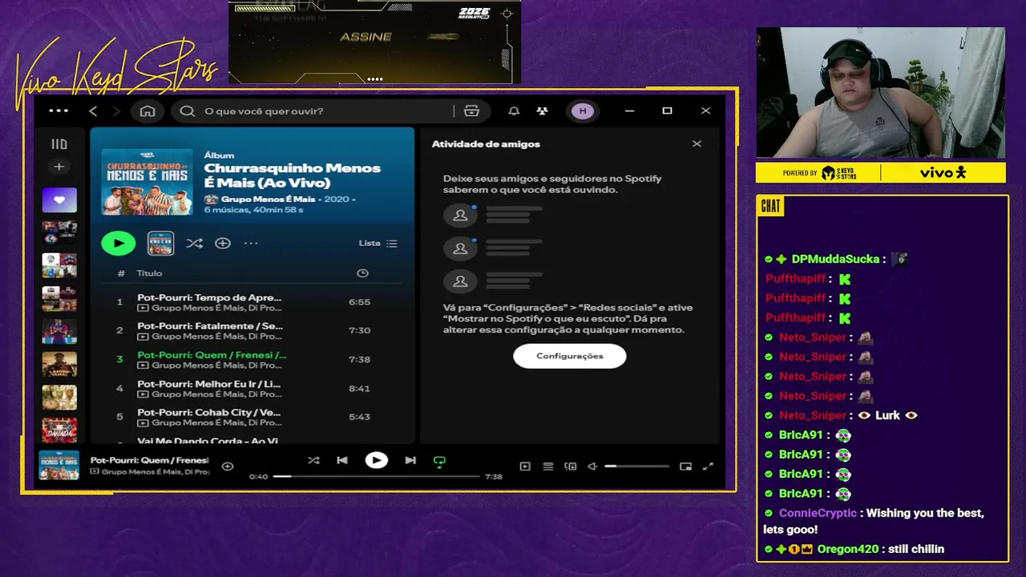Create new playlist with plus button

59,167
